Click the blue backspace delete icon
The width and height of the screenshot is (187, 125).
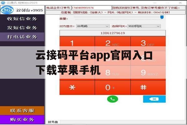pyautogui.click(x=154, y=99)
